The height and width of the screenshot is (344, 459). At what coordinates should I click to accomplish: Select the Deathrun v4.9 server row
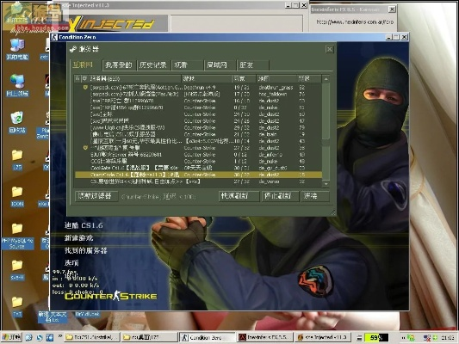(x=198, y=88)
